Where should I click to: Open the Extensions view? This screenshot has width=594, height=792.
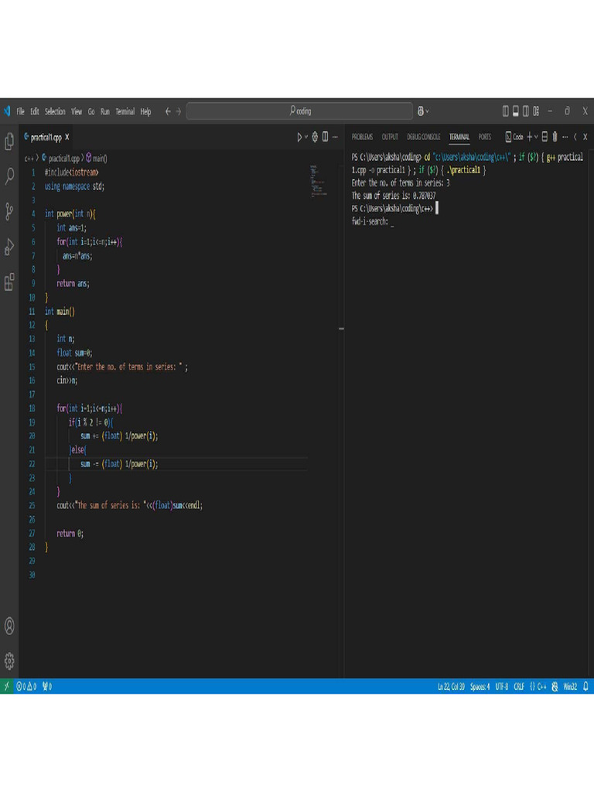coord(9,282)
